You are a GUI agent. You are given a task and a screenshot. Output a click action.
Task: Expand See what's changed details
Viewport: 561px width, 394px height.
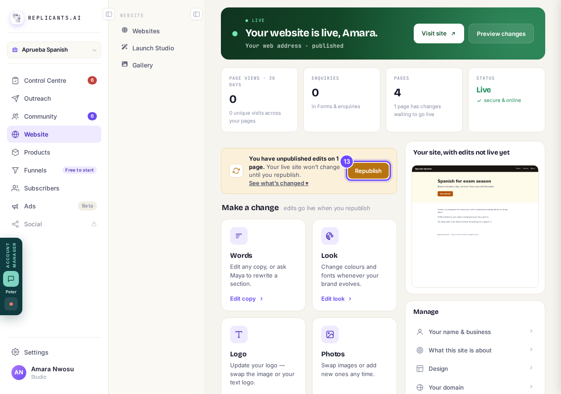click(279, 183)
